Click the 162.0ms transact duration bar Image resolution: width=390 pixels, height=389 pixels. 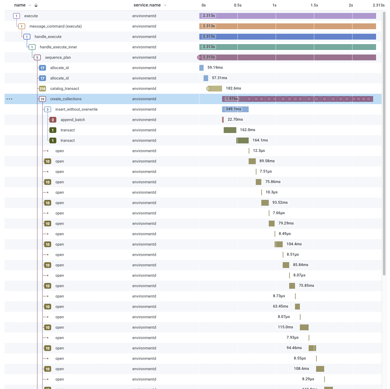(230, 130)
